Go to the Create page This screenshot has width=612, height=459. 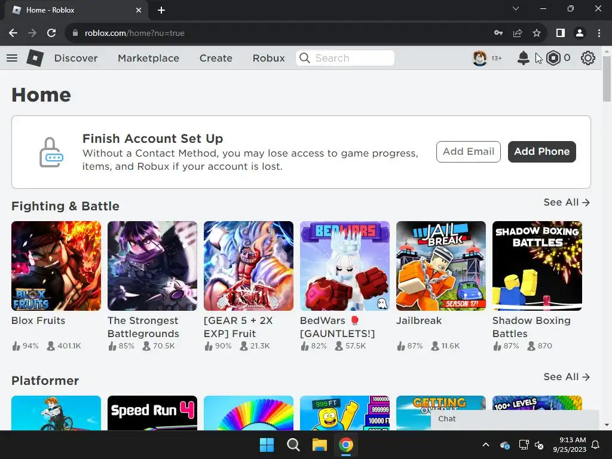pyautogui.click(x=216, y=58)
